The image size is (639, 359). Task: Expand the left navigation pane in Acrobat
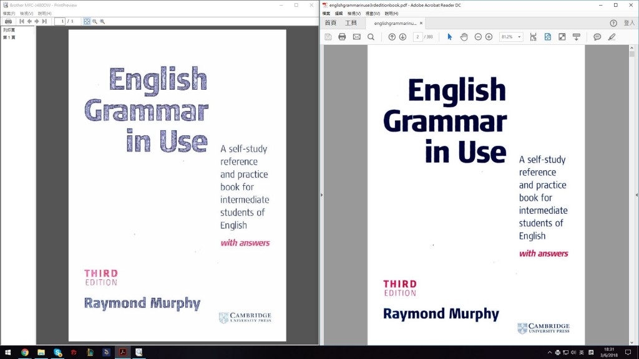(321, 195)
